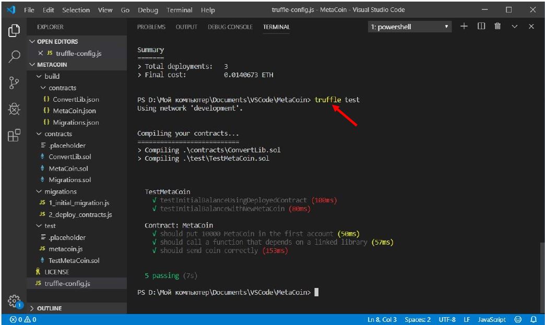The image size is (545, 325).
Task: Open the Debug view in activity bar
Action: coord(14,109)
